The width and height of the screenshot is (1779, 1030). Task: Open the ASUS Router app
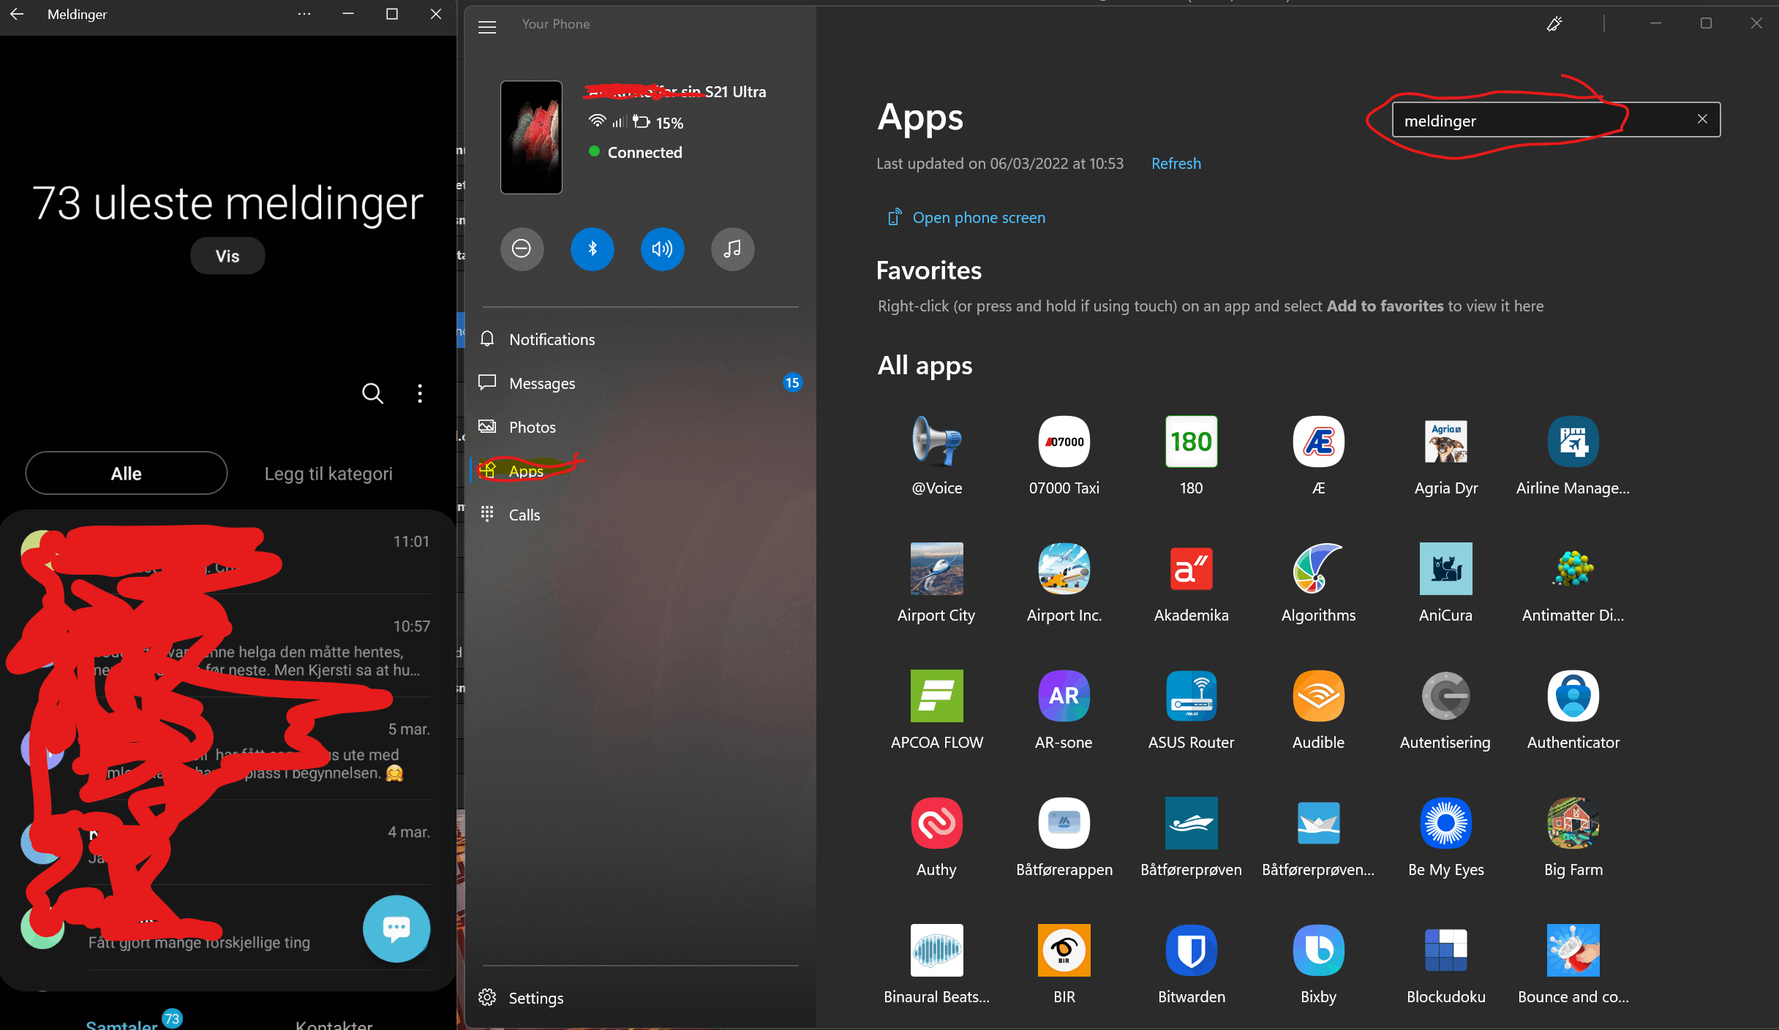(x=1191, y=696)
